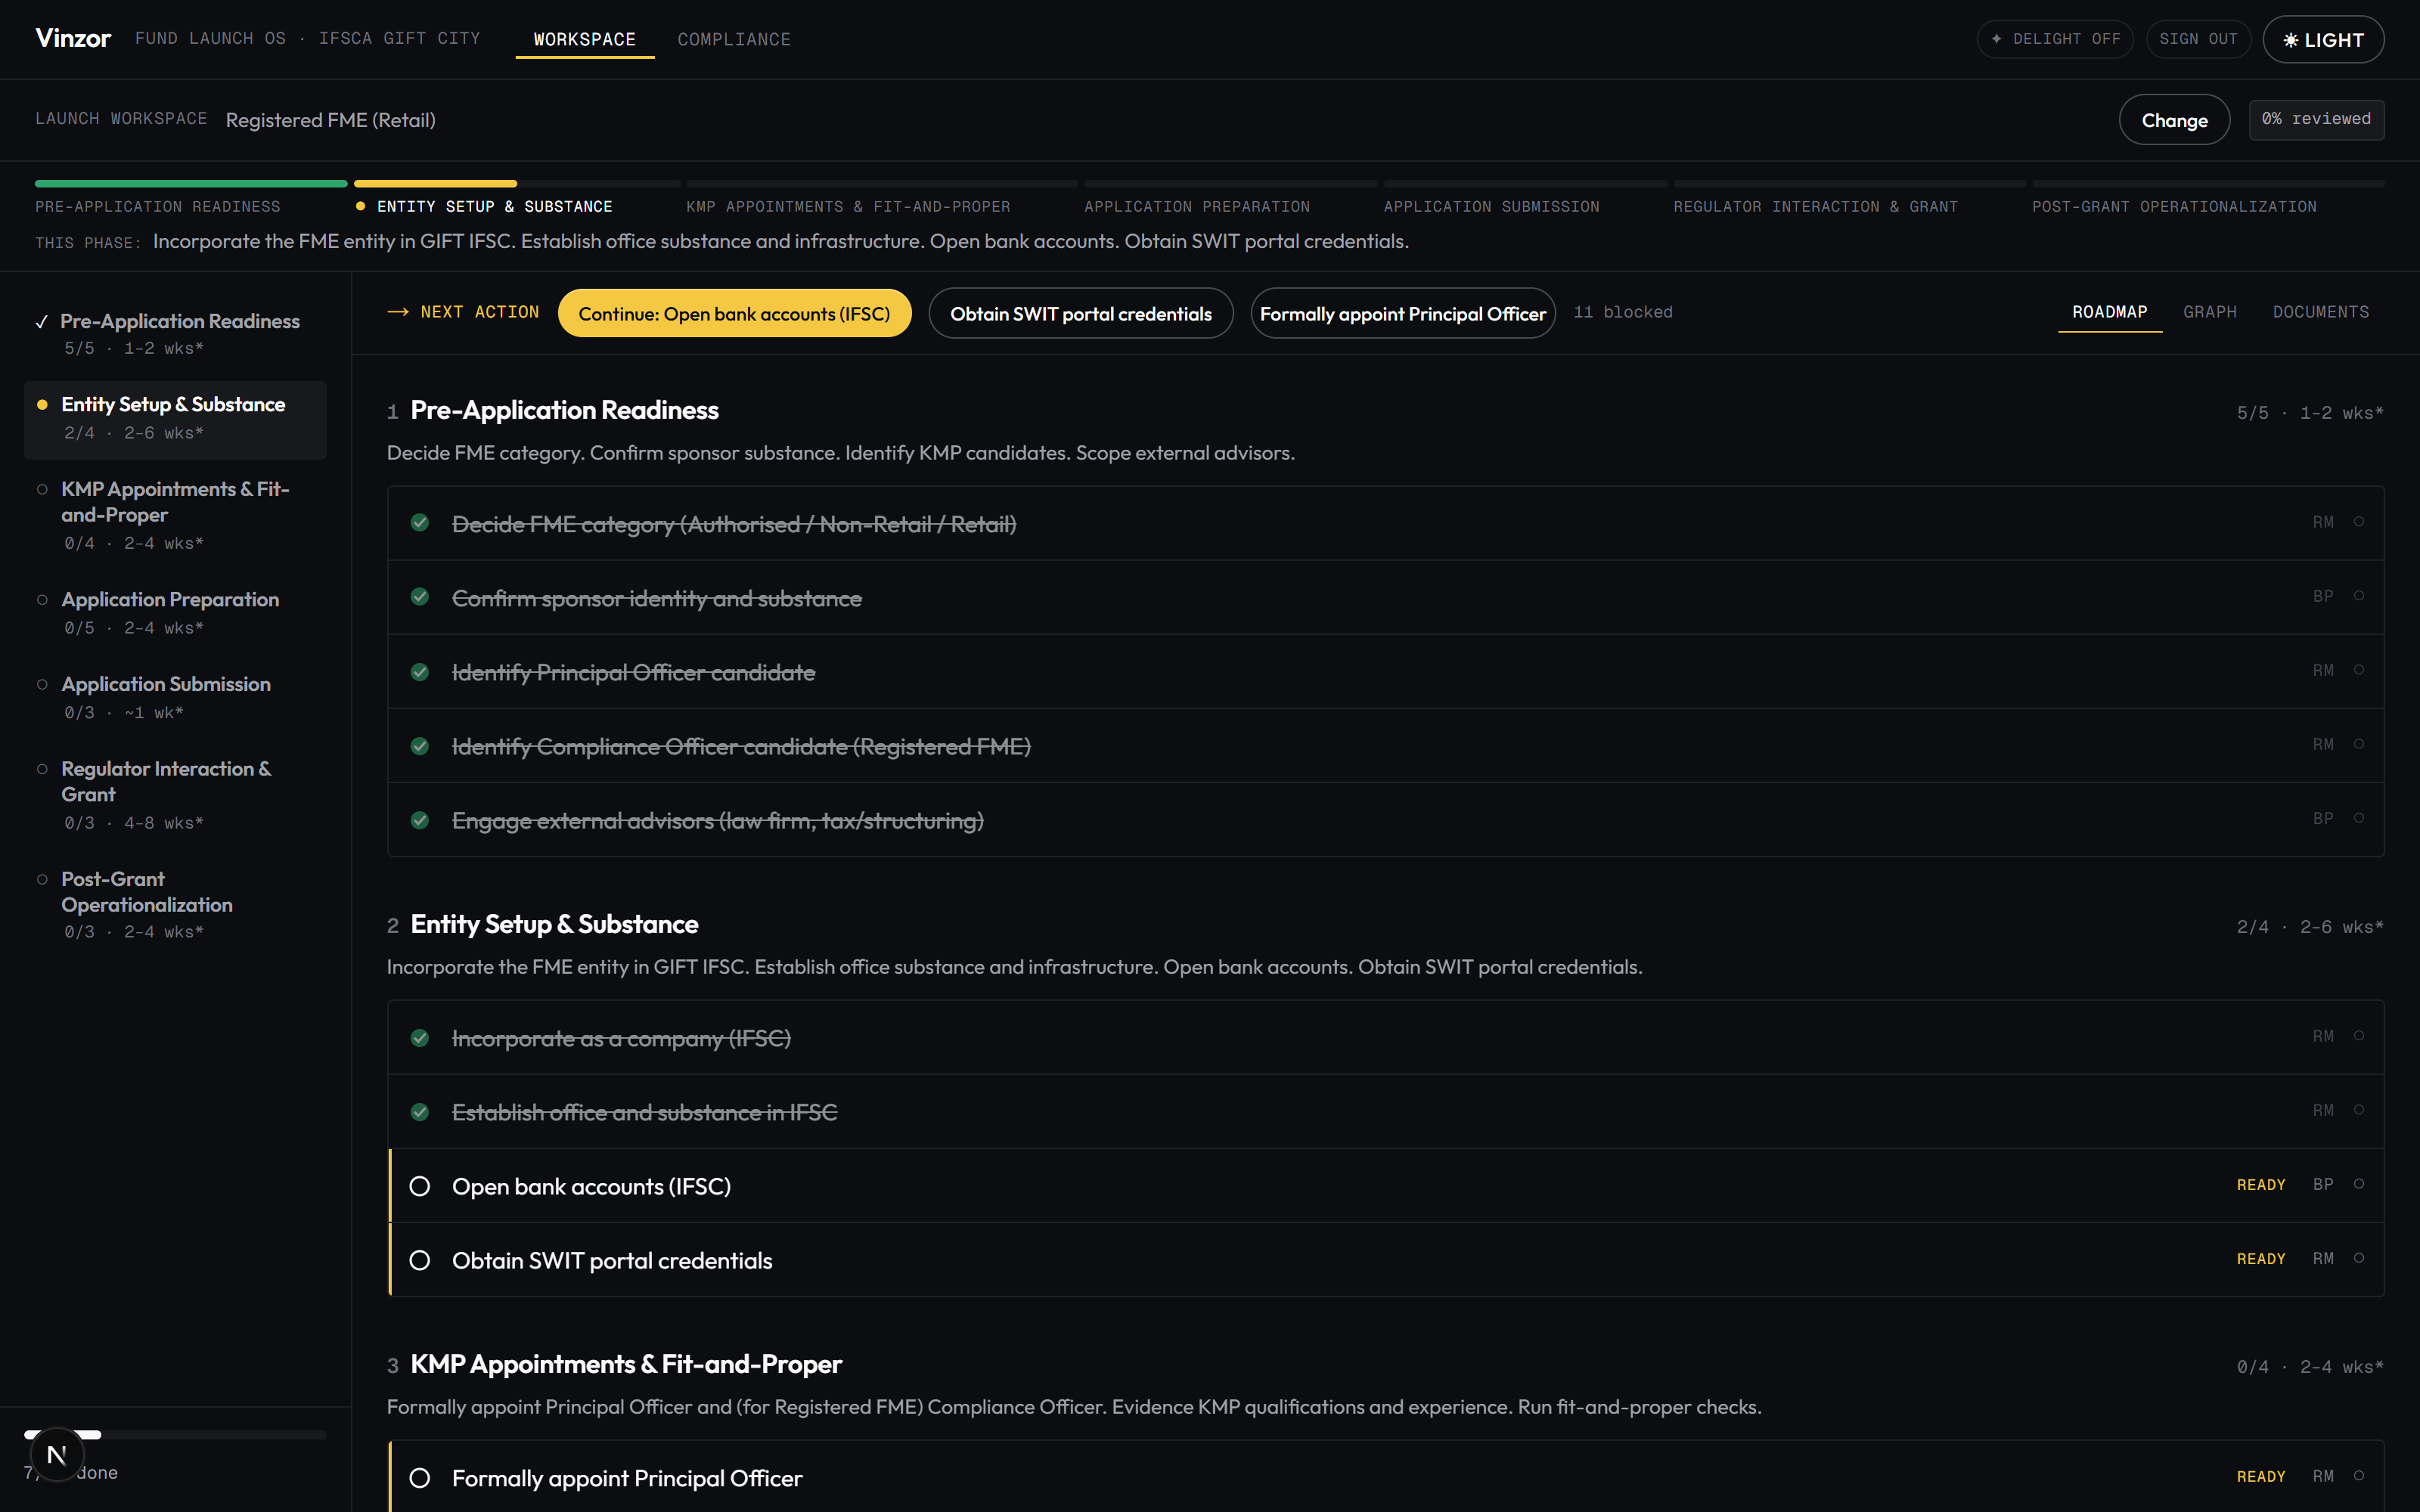Screen dimensions: 2420x1512
Task: Switch to Light theme
Action: (x=2323, y=39)
